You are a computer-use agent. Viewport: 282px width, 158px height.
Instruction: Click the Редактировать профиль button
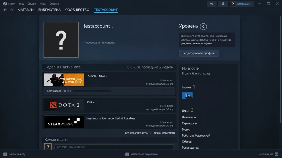point(199,53)
